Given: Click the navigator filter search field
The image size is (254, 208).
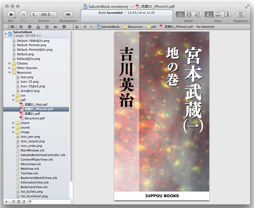Looking at the screenshot, I should point(49,202).
